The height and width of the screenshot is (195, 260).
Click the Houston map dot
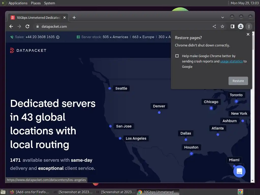[191, 154]
